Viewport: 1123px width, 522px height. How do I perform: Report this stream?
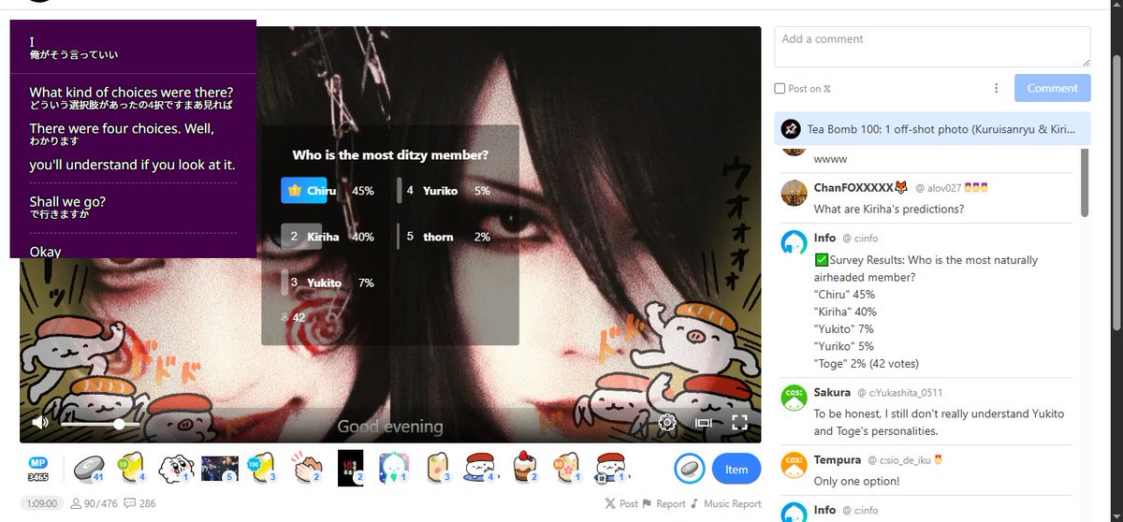(664, 503)
